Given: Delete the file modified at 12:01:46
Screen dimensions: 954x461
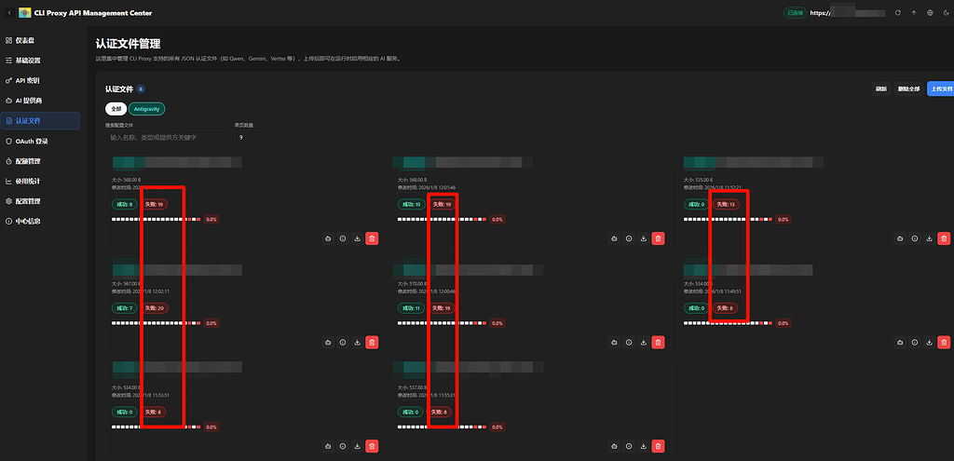Looking at the screenshot, I should (x=658, y=239).
